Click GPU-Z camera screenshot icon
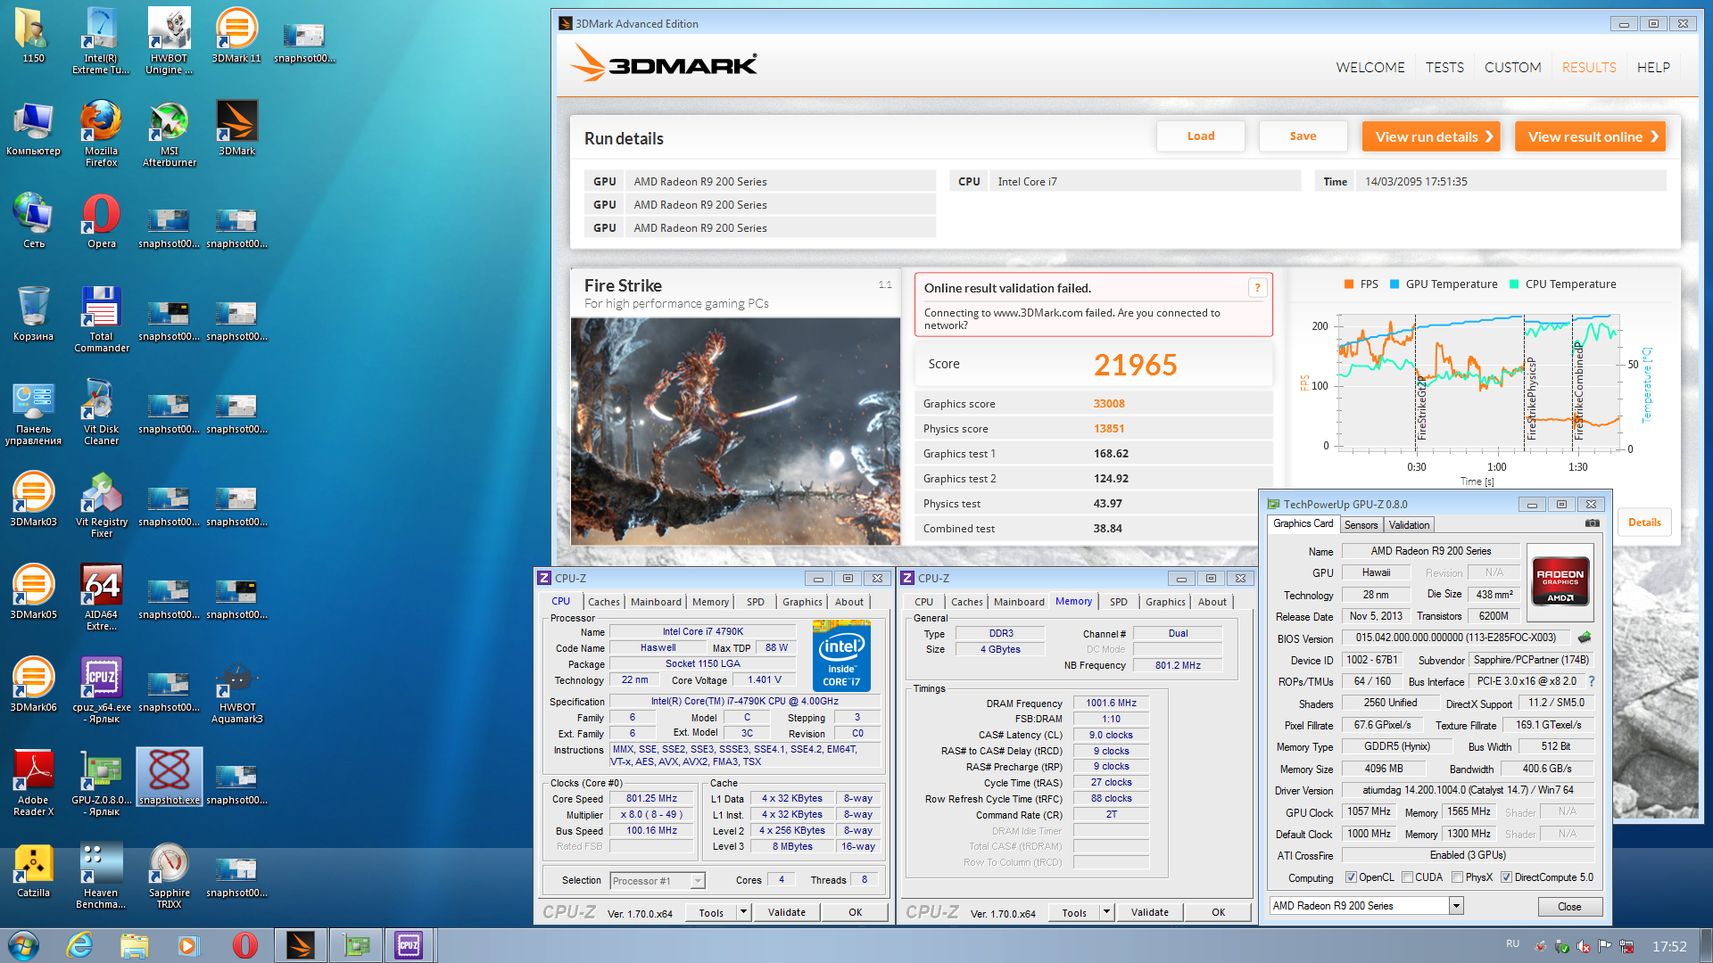The image size is (1713, 963). pyautogui.click(x=1592, y=524)
